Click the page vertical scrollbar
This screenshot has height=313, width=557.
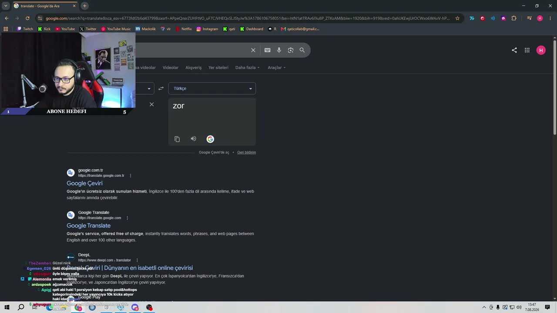[555, 87]
